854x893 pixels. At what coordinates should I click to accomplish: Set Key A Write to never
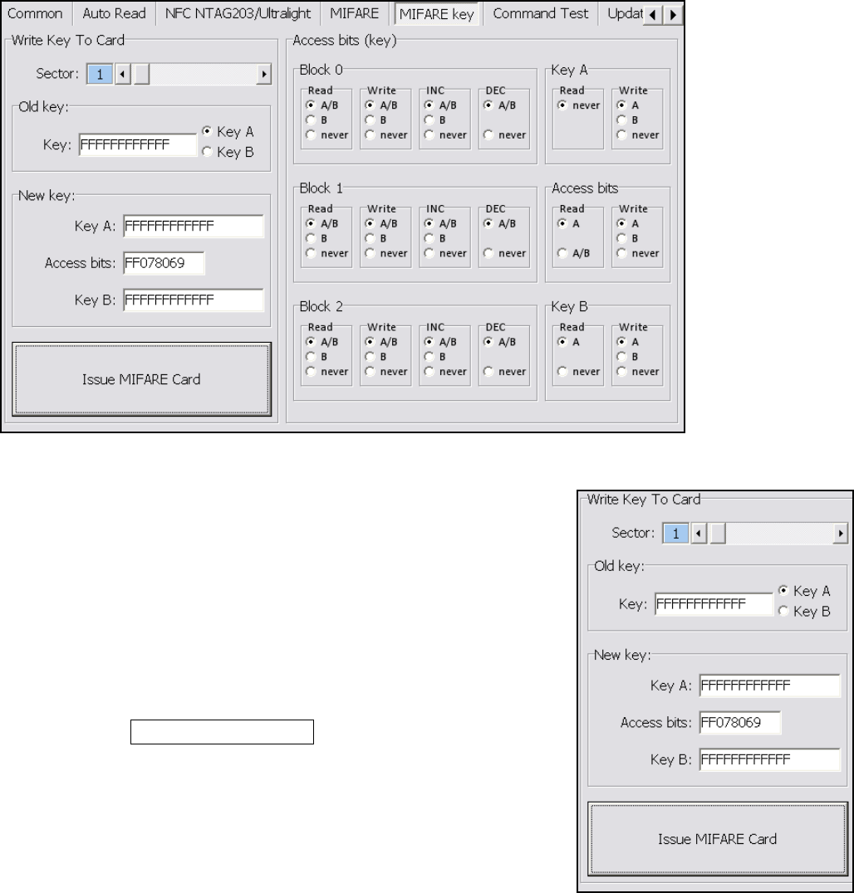(x=639, y=135)
